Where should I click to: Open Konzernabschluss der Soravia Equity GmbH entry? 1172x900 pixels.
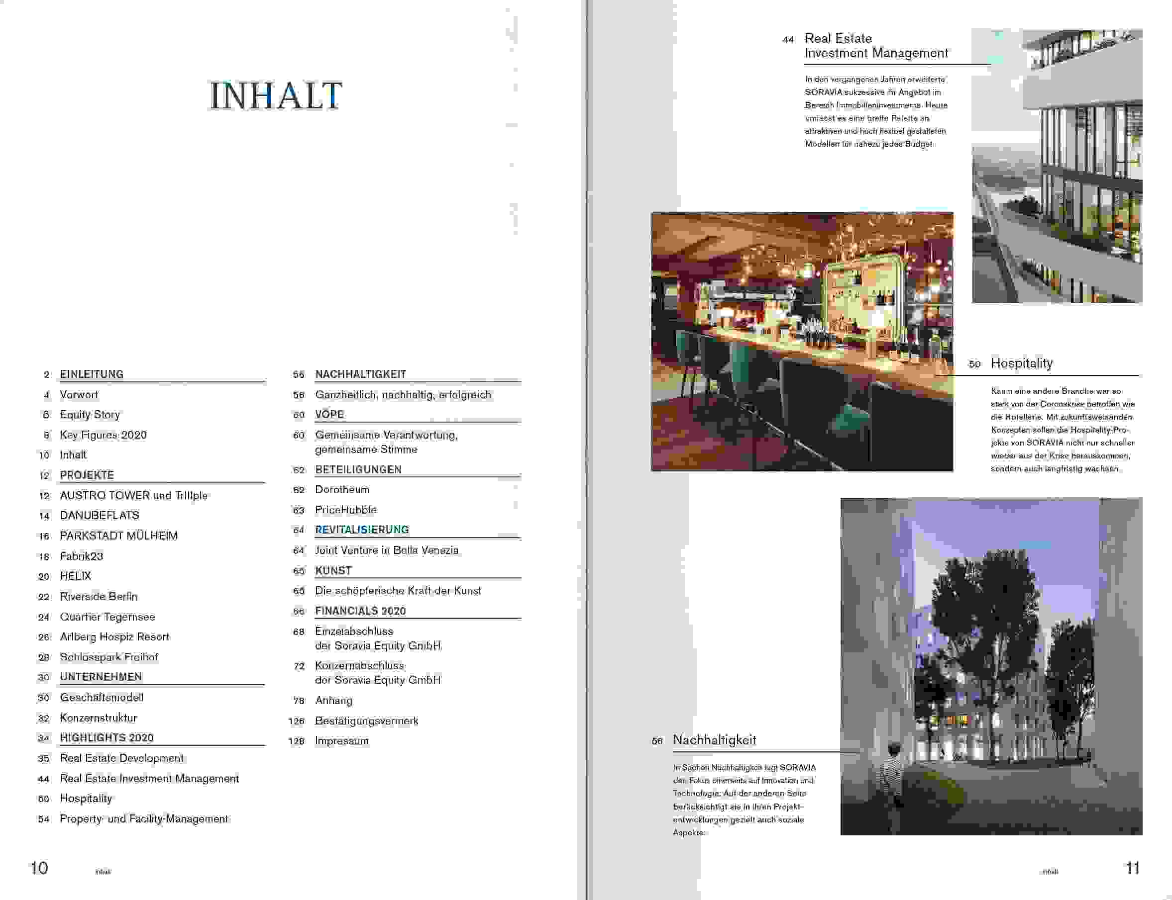pos(378,673)
